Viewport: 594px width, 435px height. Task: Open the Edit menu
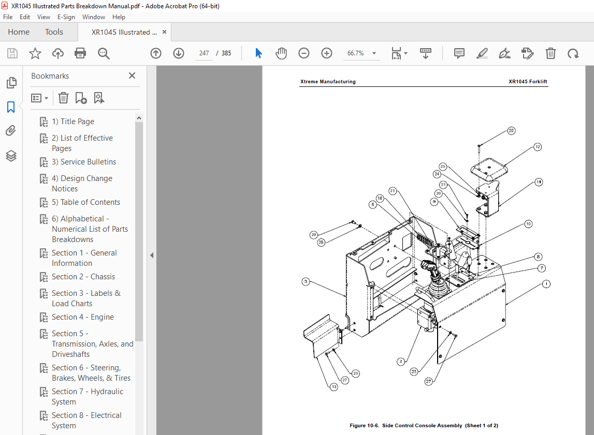tap(25, 17)
